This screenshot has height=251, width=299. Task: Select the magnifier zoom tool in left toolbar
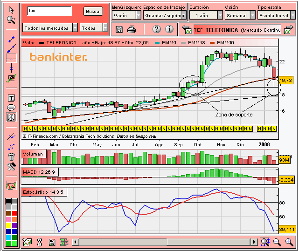[x=11, y=20]
